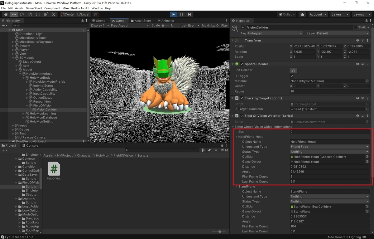Image resolution: width=374 pixels, height=239 pixels.
Task: Collapse HoloFriend_Head foldout in Inspector
Action: (x=237, y=137)
